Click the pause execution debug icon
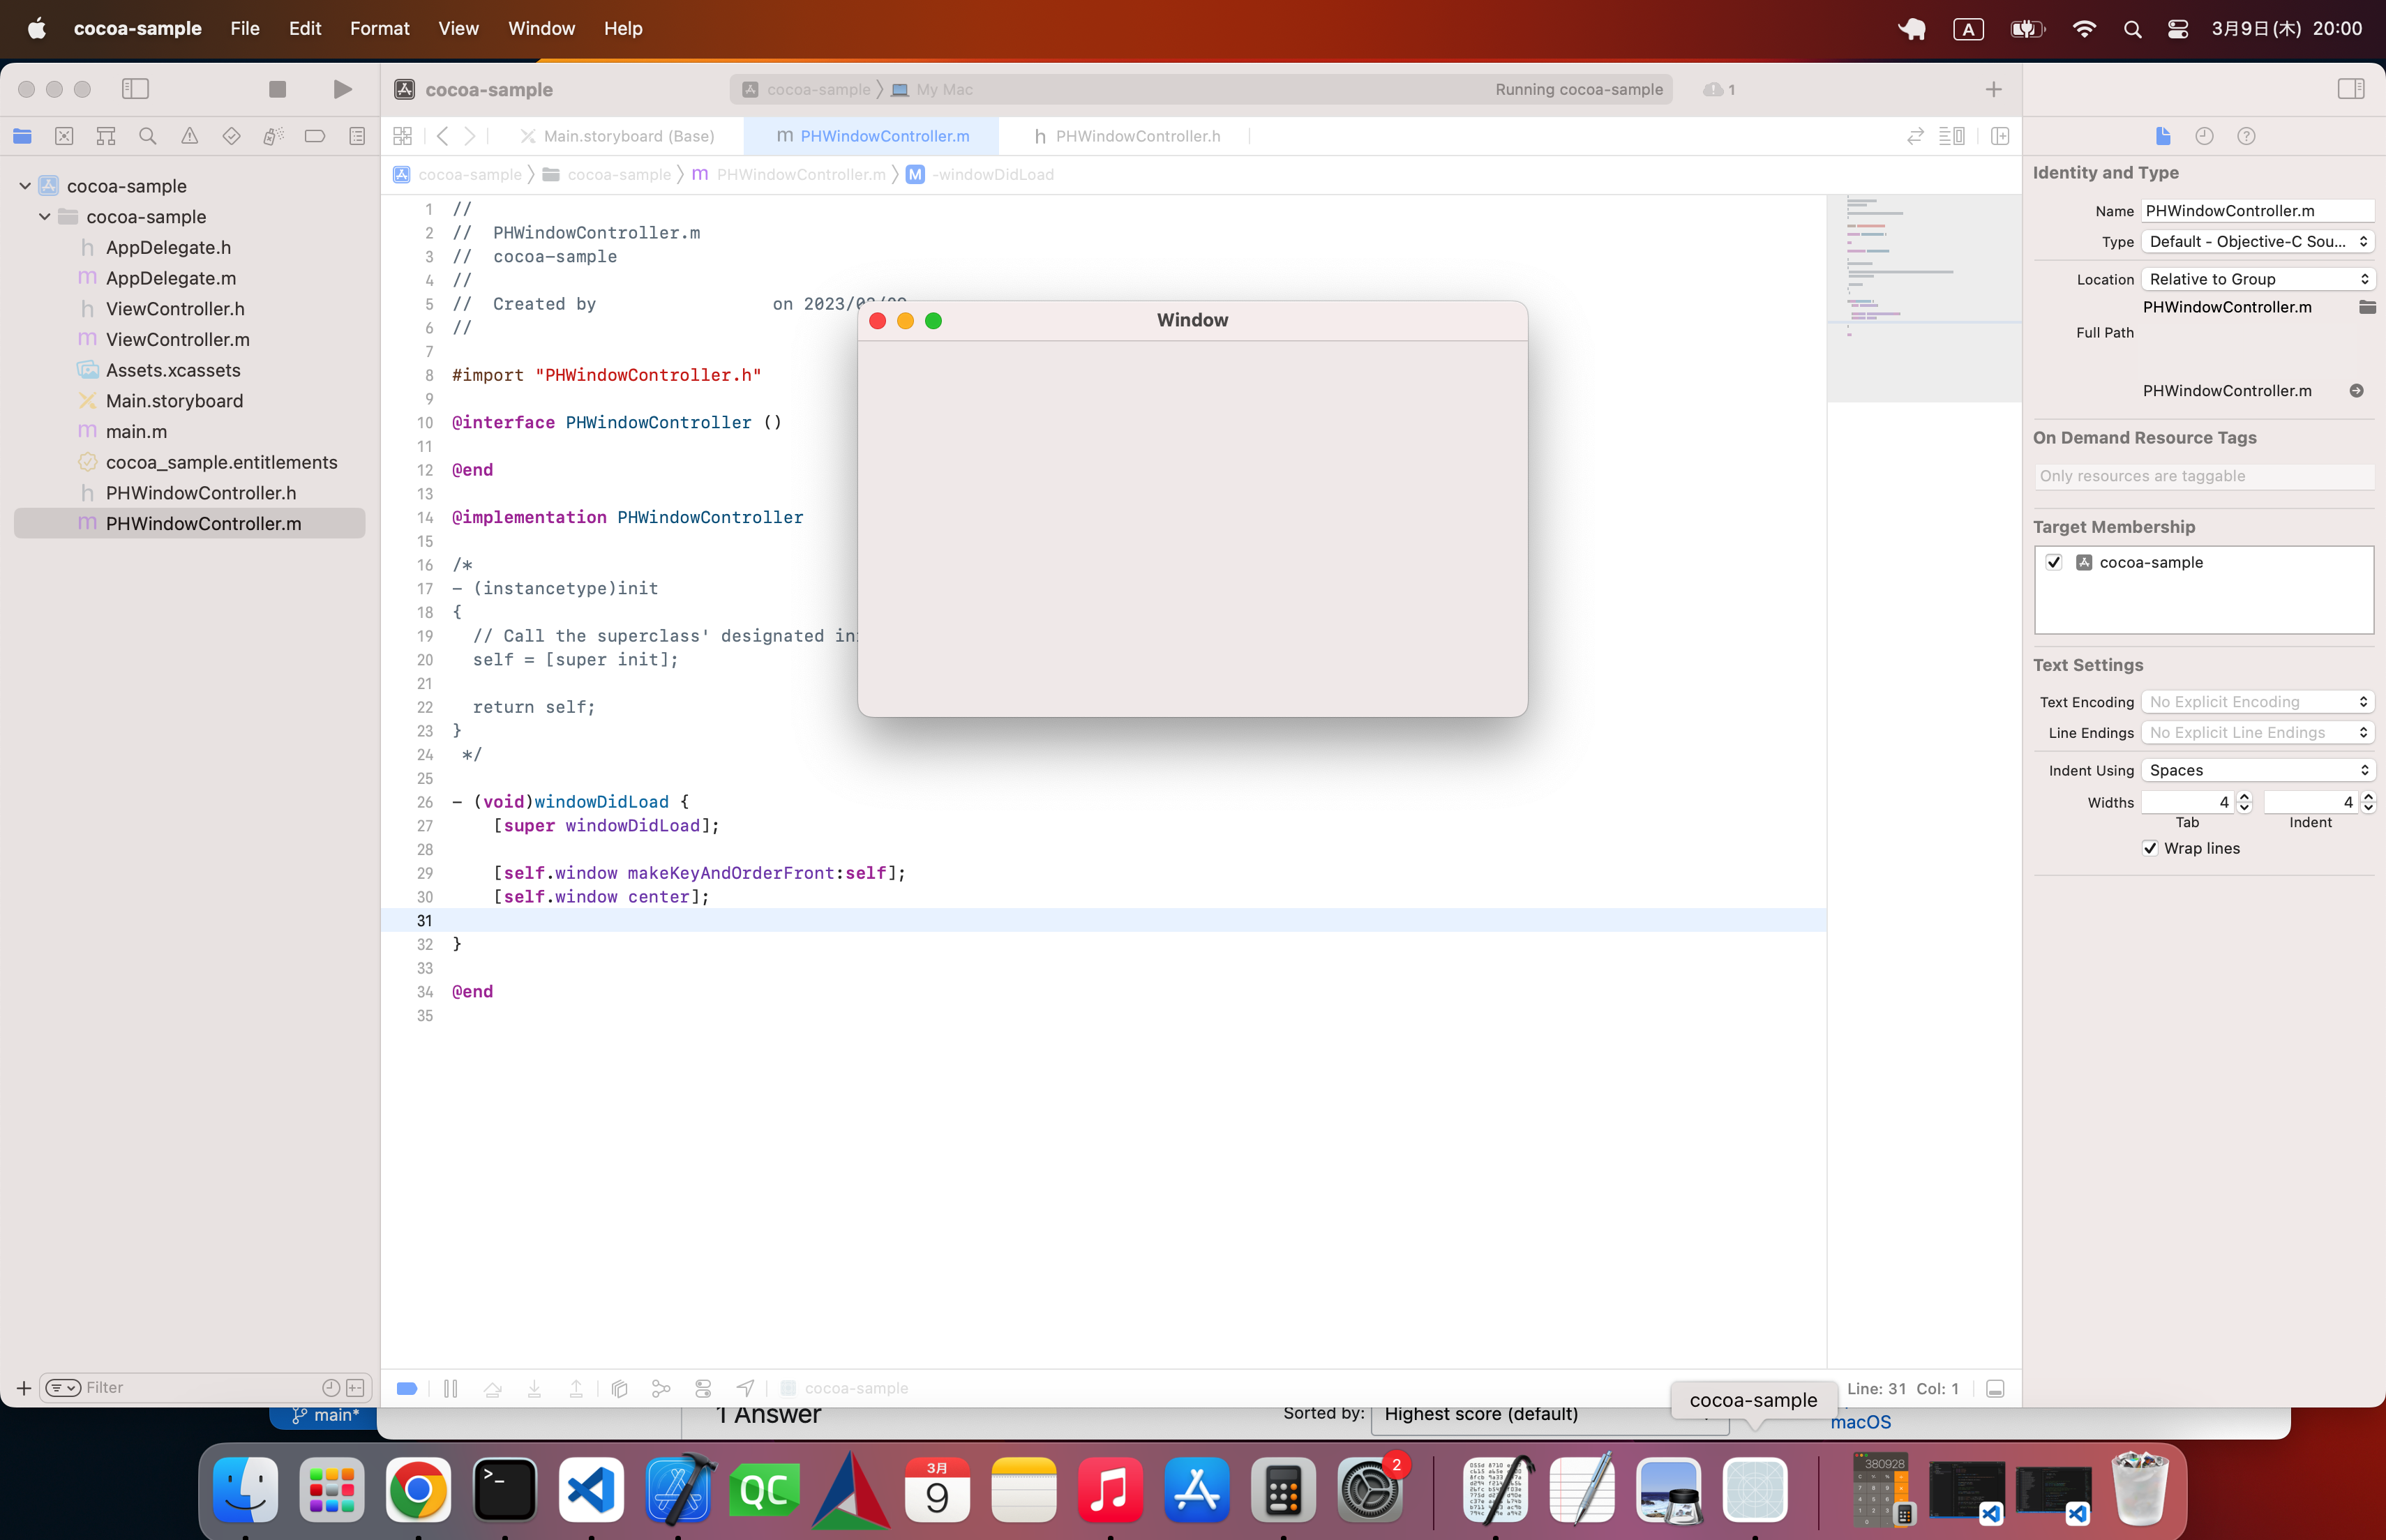 [450, 1388]
